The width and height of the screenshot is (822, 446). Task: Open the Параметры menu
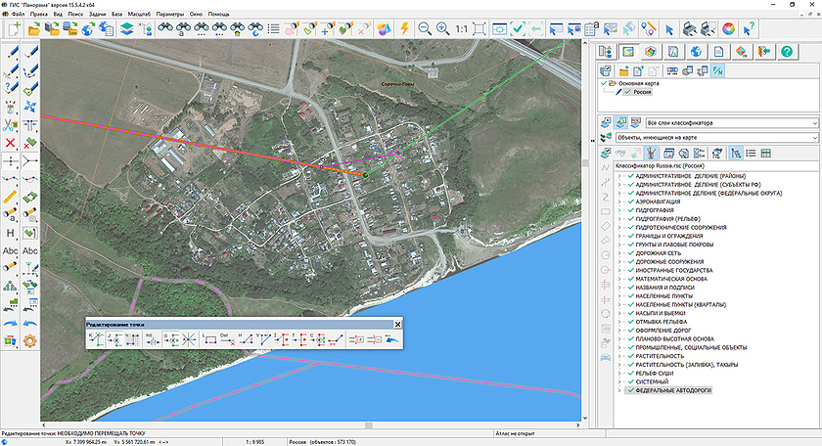pos(168,15)
